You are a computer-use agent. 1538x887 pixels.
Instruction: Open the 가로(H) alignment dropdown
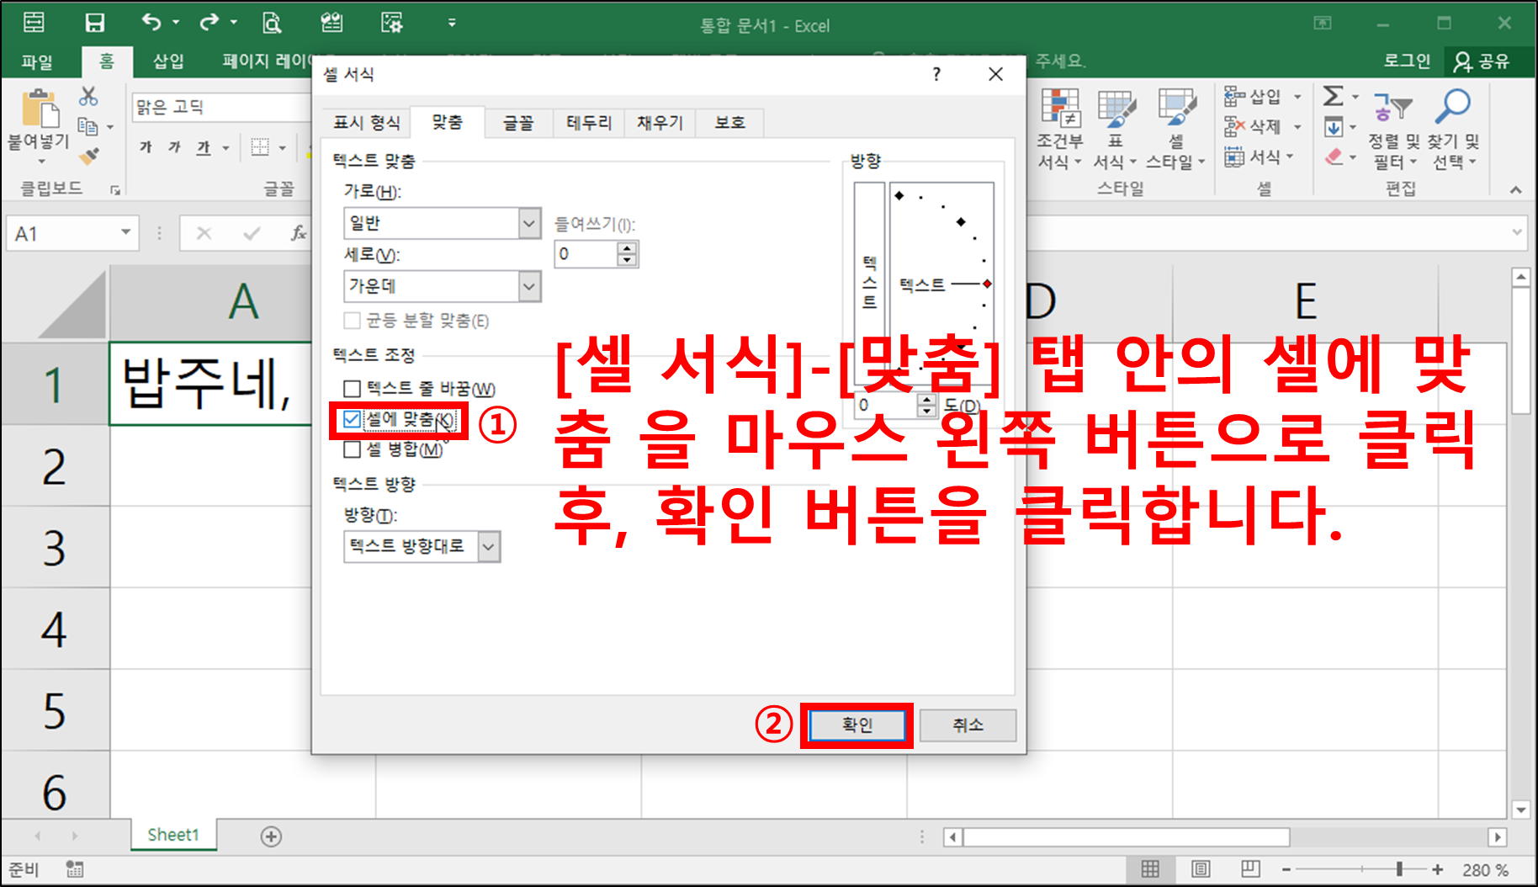[528, 223]
